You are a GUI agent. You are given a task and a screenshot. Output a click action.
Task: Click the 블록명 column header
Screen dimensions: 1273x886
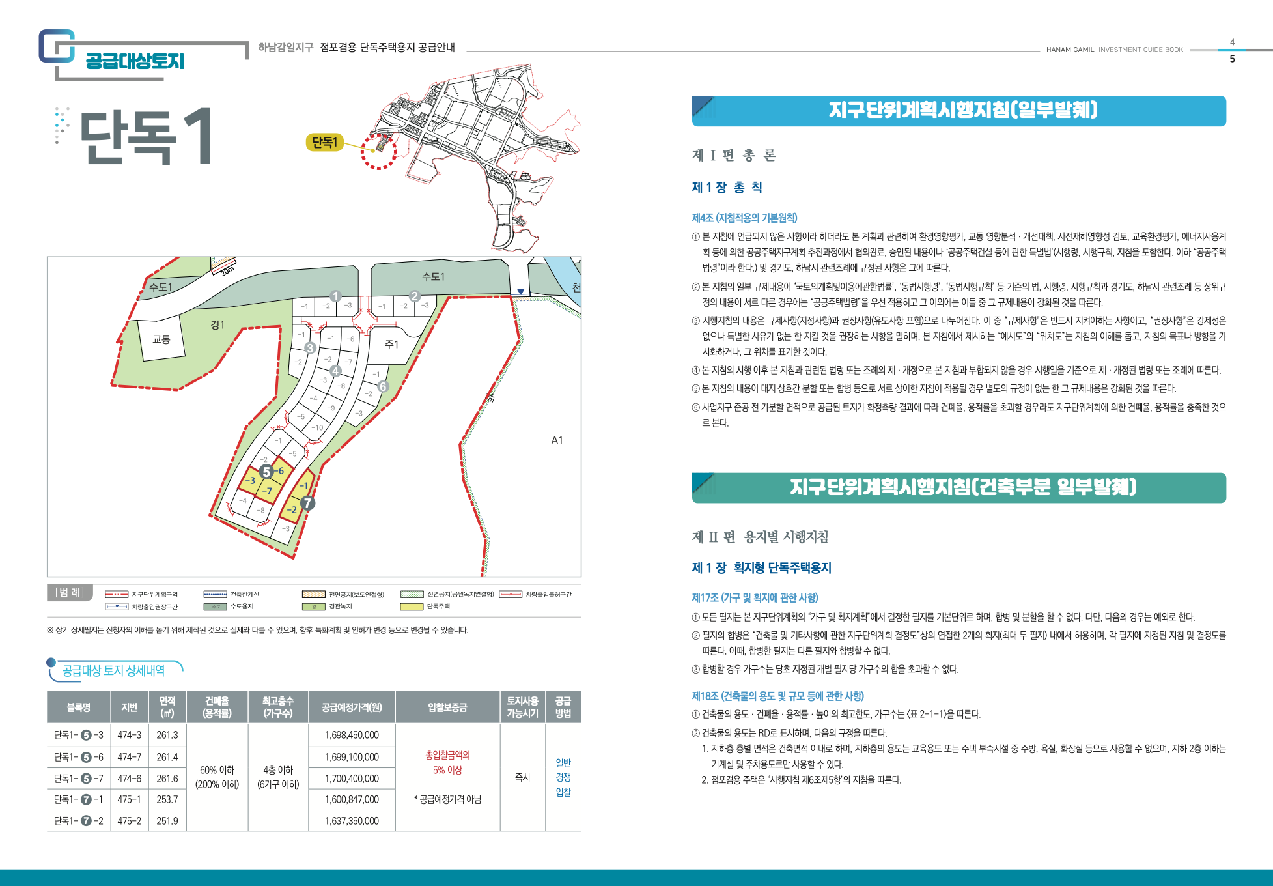pos(79,707)
